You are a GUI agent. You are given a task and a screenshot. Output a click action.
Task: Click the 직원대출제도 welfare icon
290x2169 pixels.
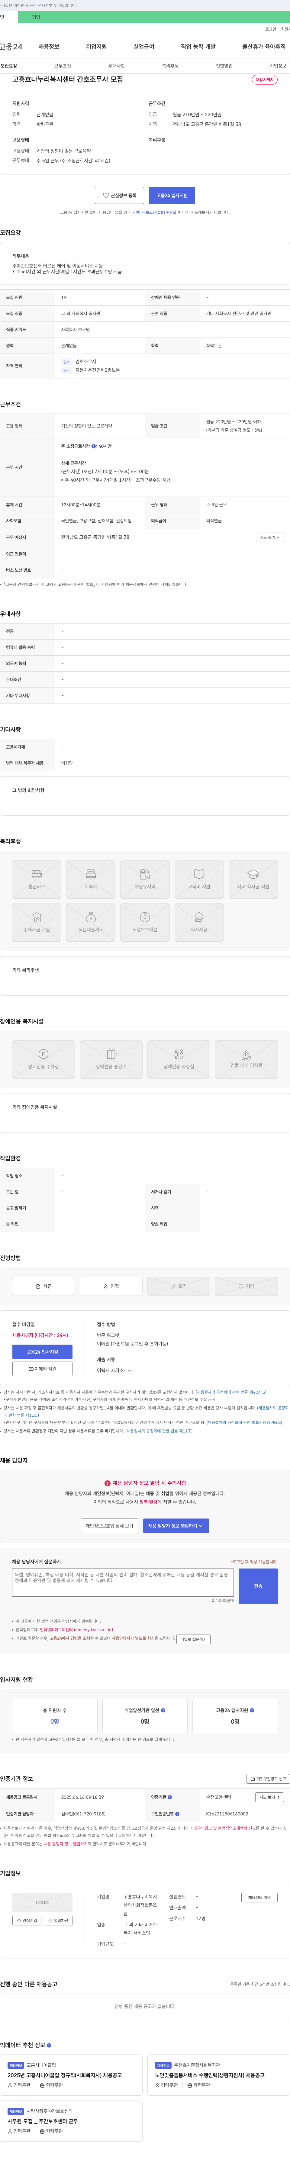pos(91,922)
